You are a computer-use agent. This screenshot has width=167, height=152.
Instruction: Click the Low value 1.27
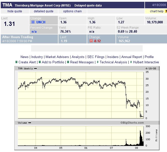(x=121, y=22)
